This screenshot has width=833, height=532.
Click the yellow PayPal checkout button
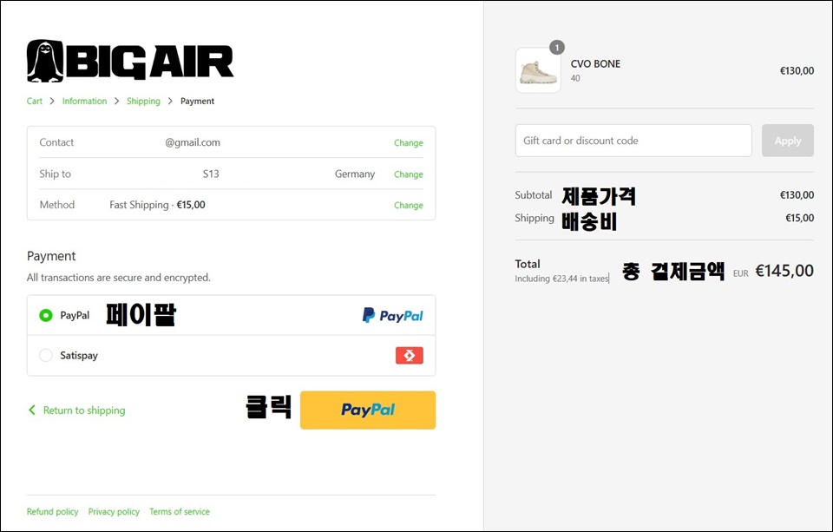[368, 410]
